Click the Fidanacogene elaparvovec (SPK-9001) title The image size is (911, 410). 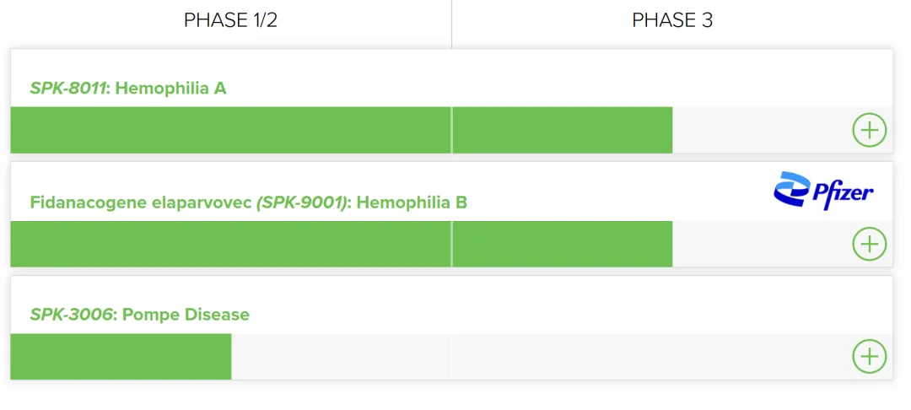tap(248, 202)
